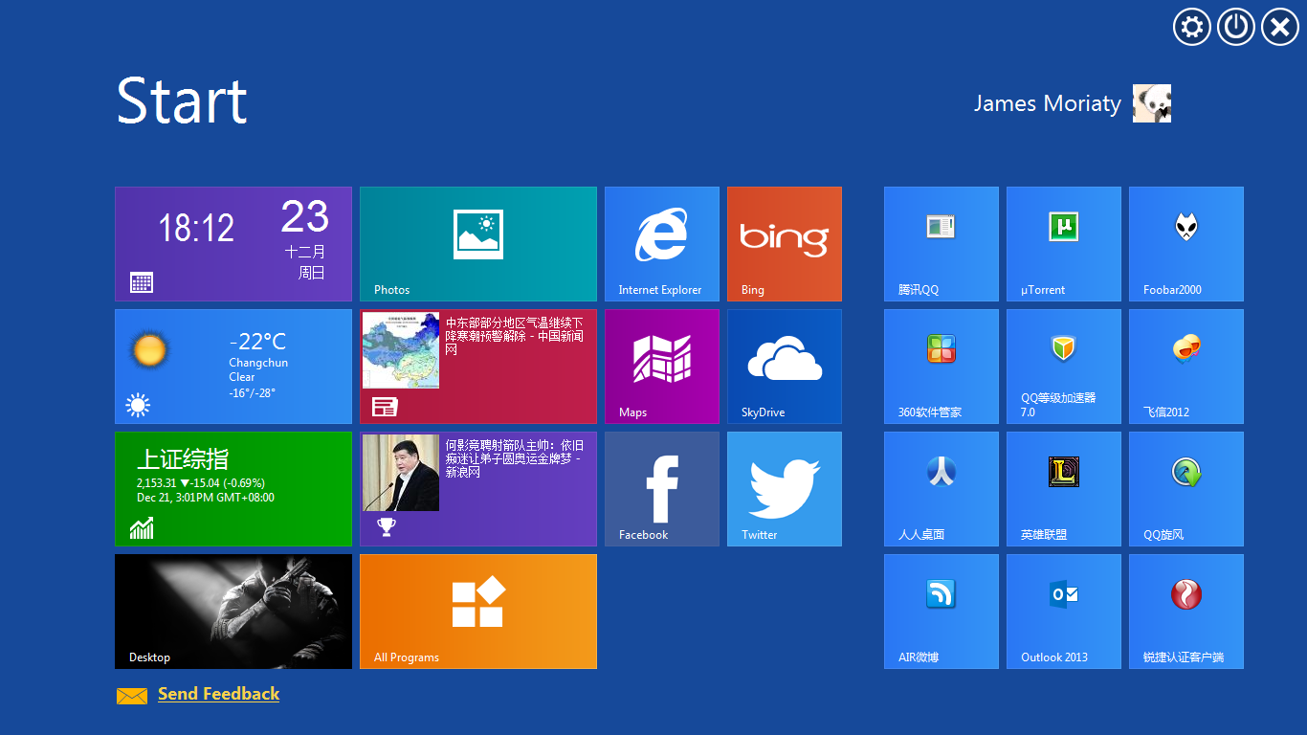Open the Photos tile
This screenshot has height=735, width=1307.
[478, 244]
